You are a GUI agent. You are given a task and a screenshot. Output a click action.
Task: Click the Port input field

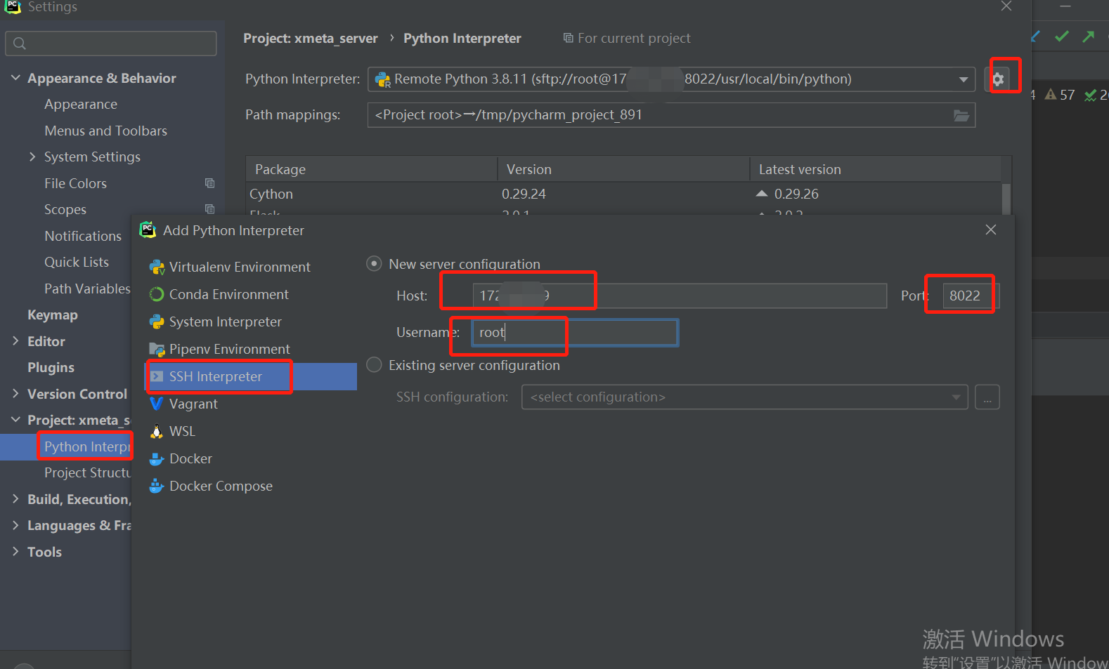970,296
